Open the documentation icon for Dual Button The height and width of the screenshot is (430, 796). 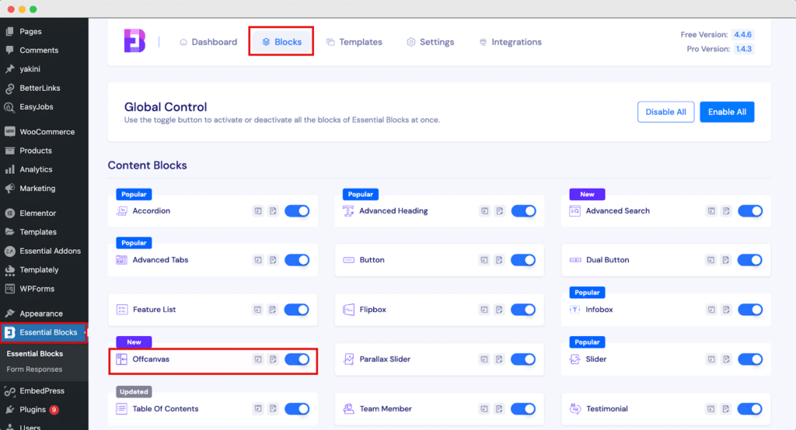coord(726,260)
